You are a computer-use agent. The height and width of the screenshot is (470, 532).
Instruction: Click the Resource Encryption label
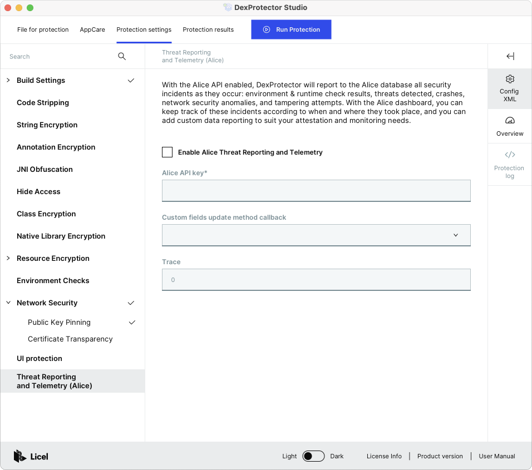[x=53, y=259]
